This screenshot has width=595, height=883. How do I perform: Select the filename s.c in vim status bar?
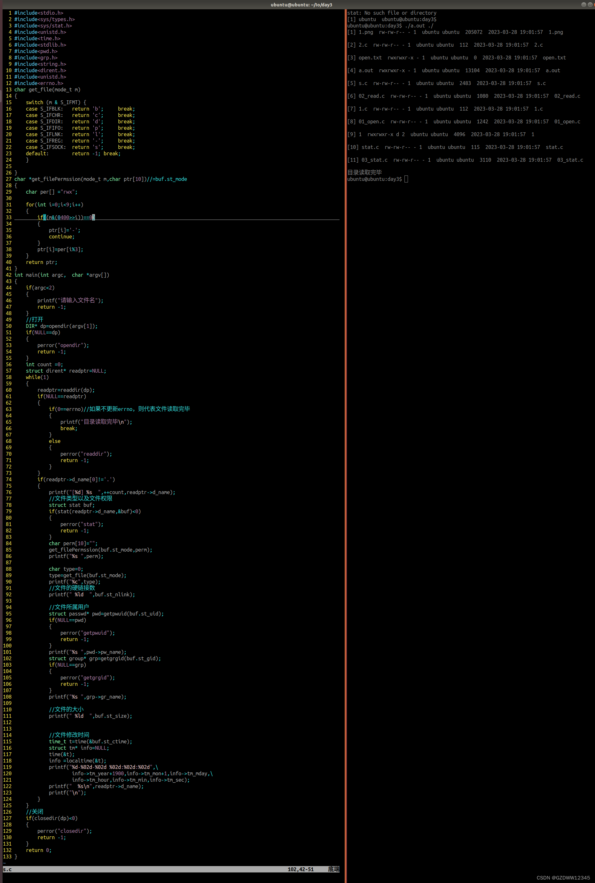tap(8, 869)
